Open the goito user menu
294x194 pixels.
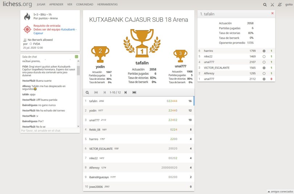coord(288,5)
